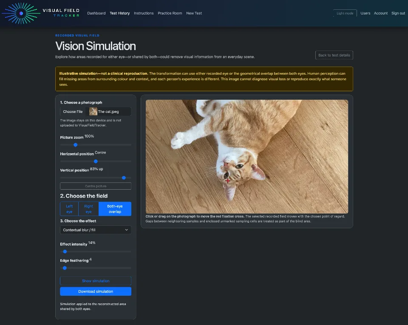408x325 pixels.
Task: Switch to Light mode
Action: click(345, 13)
